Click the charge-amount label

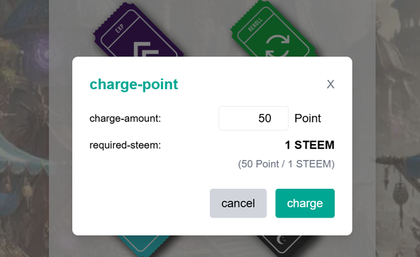[125, 118]
